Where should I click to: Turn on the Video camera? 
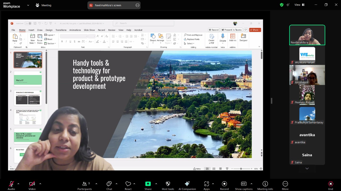click(32, 185)
